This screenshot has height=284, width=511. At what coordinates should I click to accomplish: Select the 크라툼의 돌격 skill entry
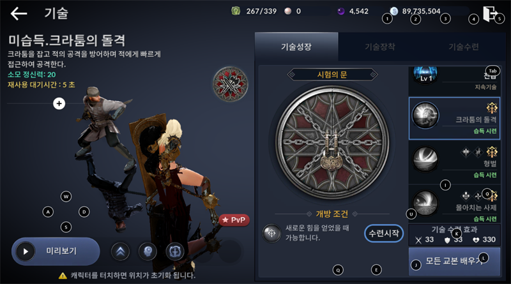coord(454,118)
